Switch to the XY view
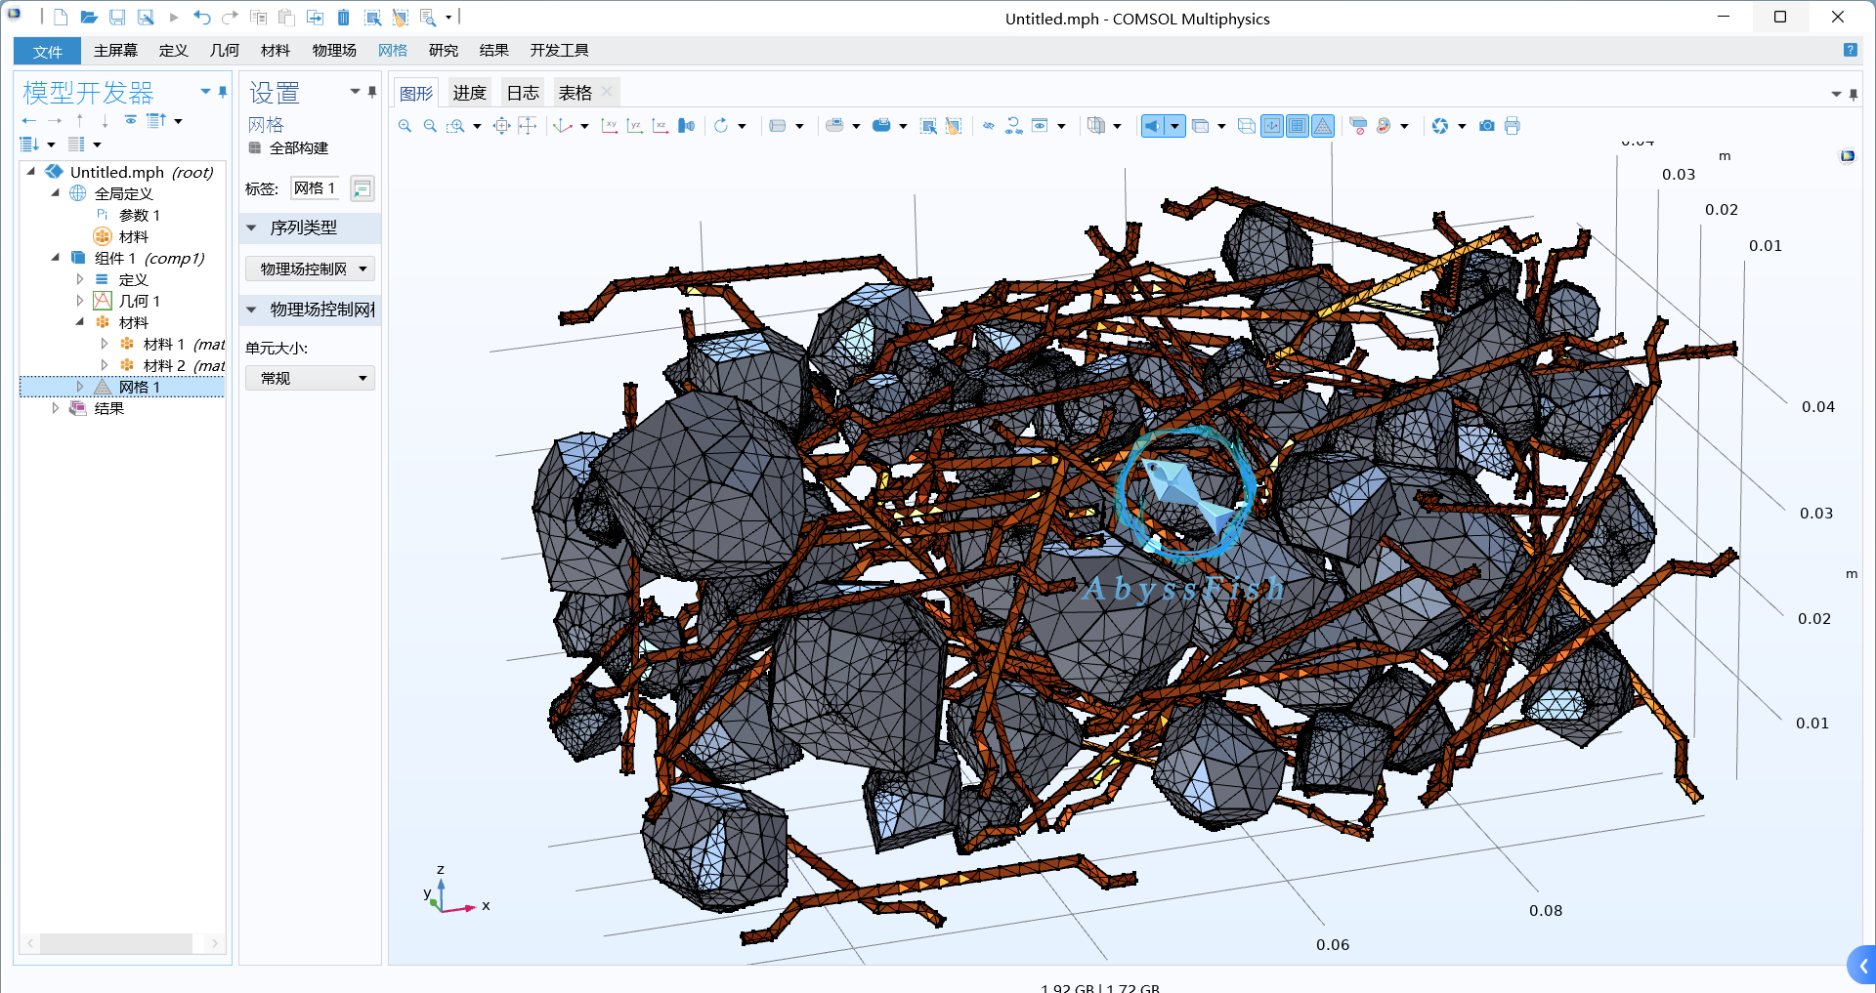The width and height of the screenshot is (1876, 993). pos(609,126)
